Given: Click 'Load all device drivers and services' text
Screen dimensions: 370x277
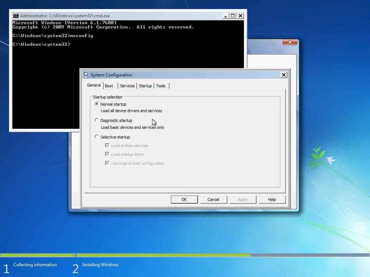Looking at the screenshot, I should point(132,111).
